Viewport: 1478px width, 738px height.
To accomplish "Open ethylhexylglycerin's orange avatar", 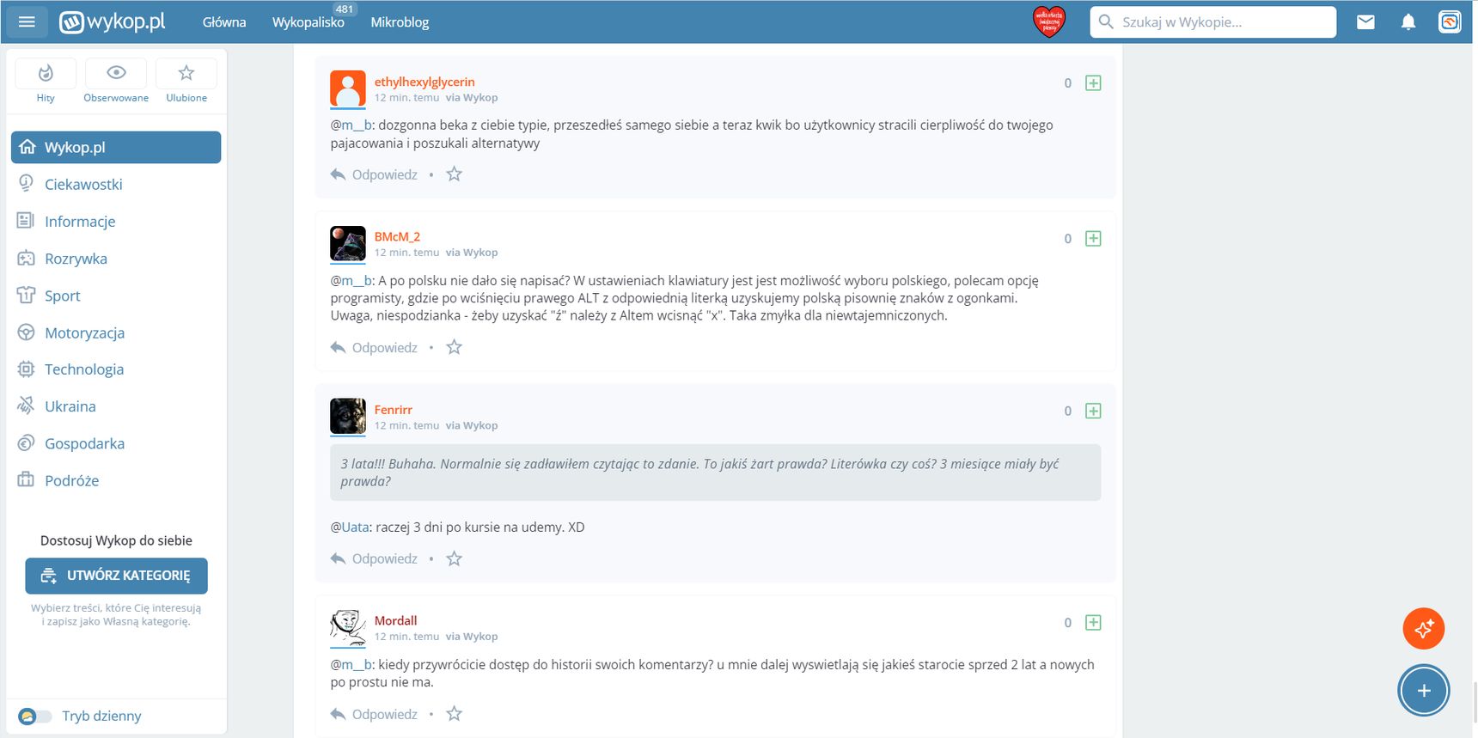I will click(348, 88).
